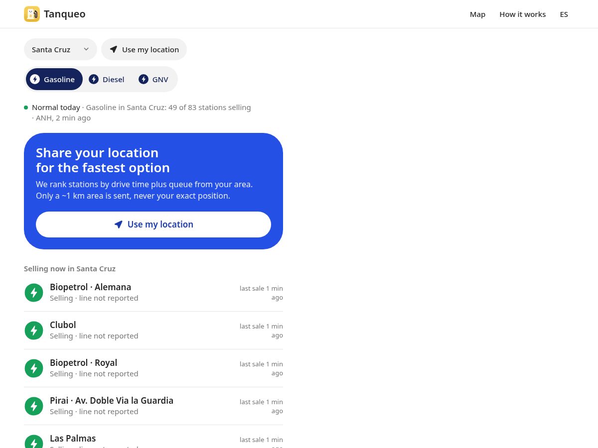Click the white Use my location button in blue card

click(153, 224)
